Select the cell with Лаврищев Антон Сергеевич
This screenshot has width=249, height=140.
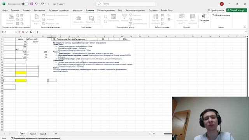[x=77, y=39]
